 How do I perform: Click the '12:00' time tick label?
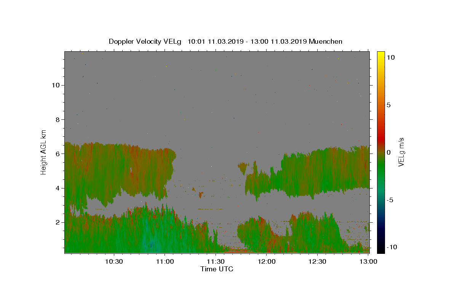267,261
